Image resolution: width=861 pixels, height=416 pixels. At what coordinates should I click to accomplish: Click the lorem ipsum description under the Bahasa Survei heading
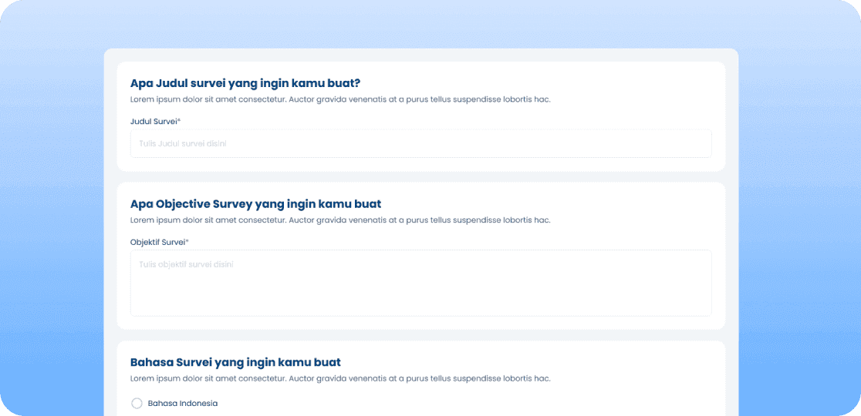click(x=340, y=379)
